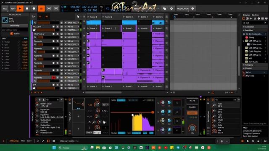Viewport: 269px width, 151px height.
Task: Mute the MiniFreak V track
Action: click(x=61, y=34)
